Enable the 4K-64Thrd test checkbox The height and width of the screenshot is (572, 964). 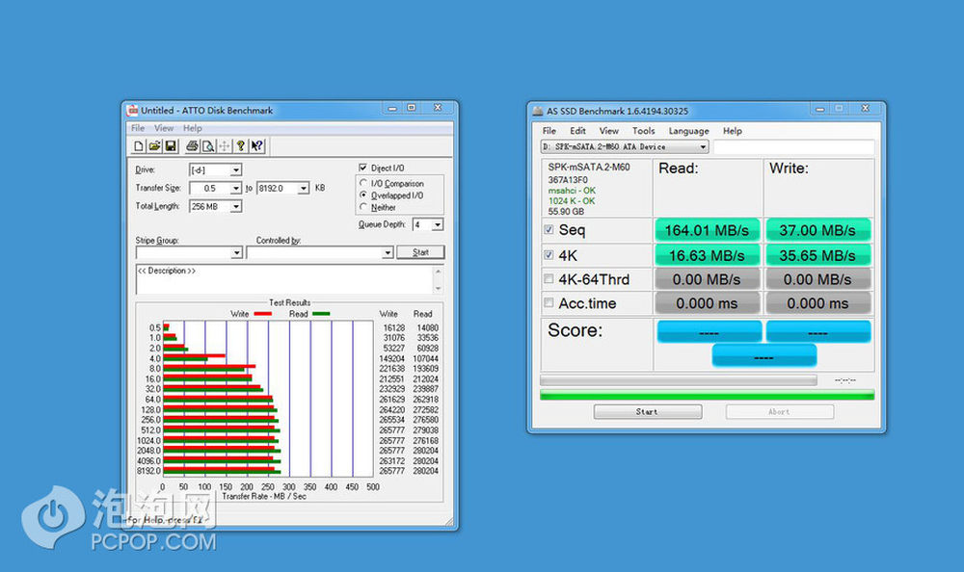click(549, 279)
